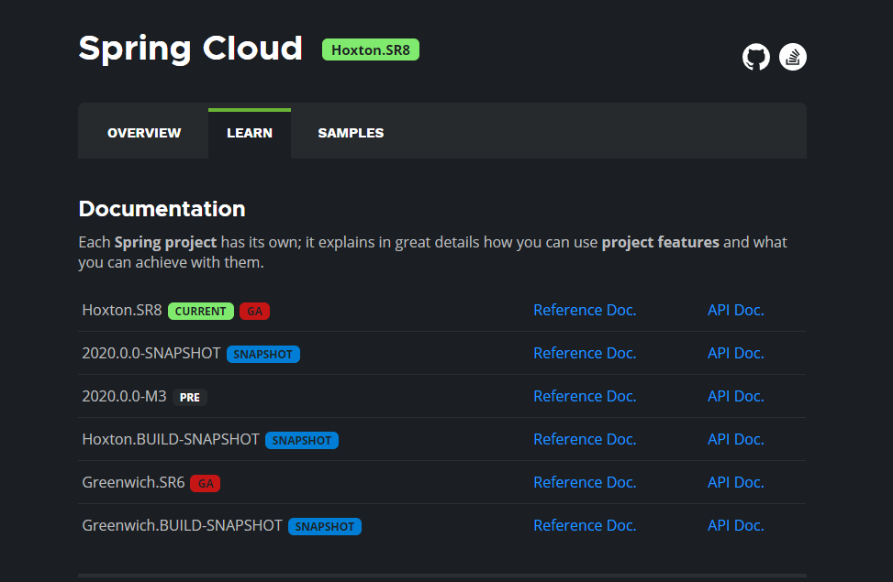Switch to the Overview tab
Image resolution: width=893 pixels, height=582 pixels.
(x=144, y=133)
